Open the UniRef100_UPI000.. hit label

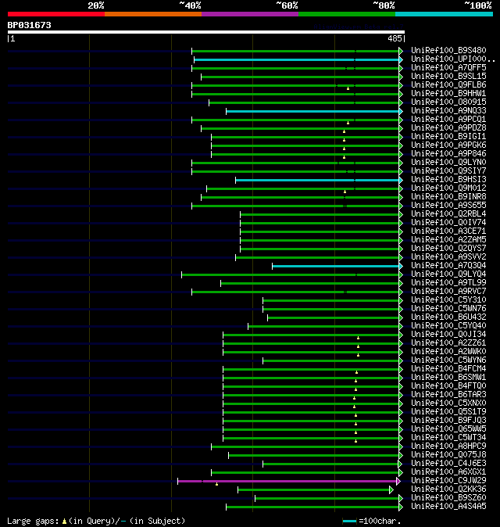pyautogui.click(x=453, y=59)
